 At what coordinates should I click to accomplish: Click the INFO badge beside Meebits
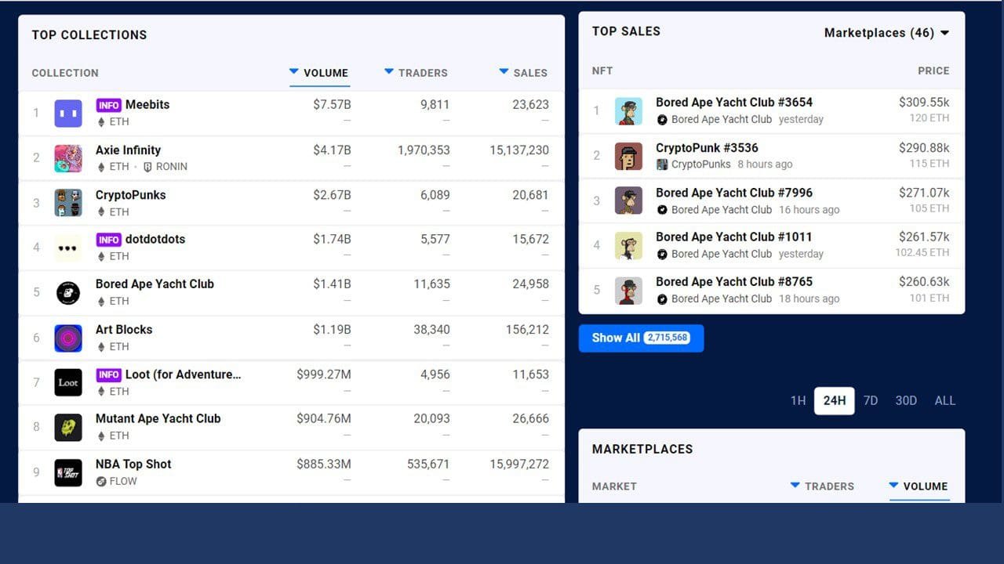coord(108,105)
